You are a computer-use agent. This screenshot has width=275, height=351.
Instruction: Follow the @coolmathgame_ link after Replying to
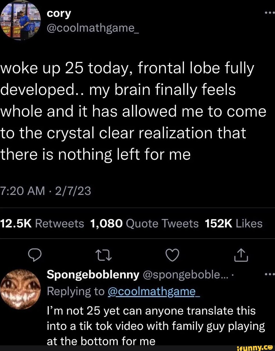(x=154, y=291)
